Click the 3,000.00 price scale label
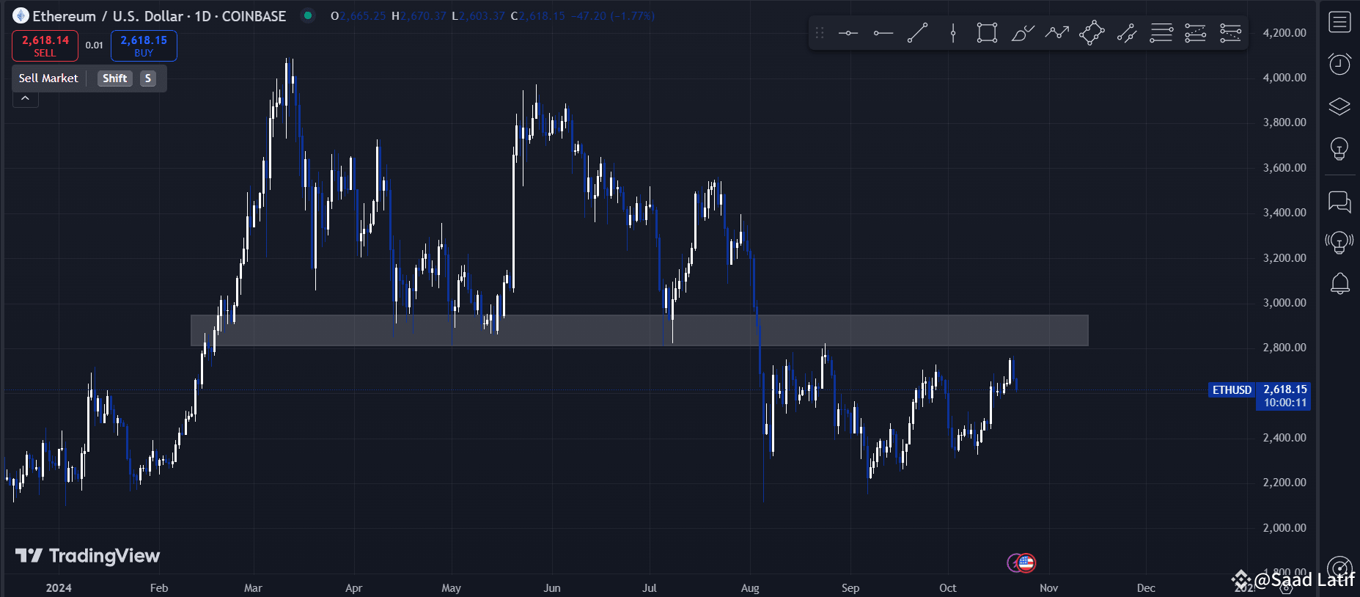The image size is (1360, 597). [x=1284, y=303]
